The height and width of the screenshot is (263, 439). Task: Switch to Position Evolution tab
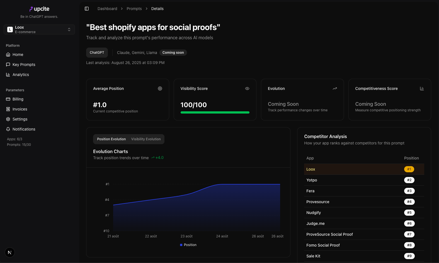click(x=111, y=139)
